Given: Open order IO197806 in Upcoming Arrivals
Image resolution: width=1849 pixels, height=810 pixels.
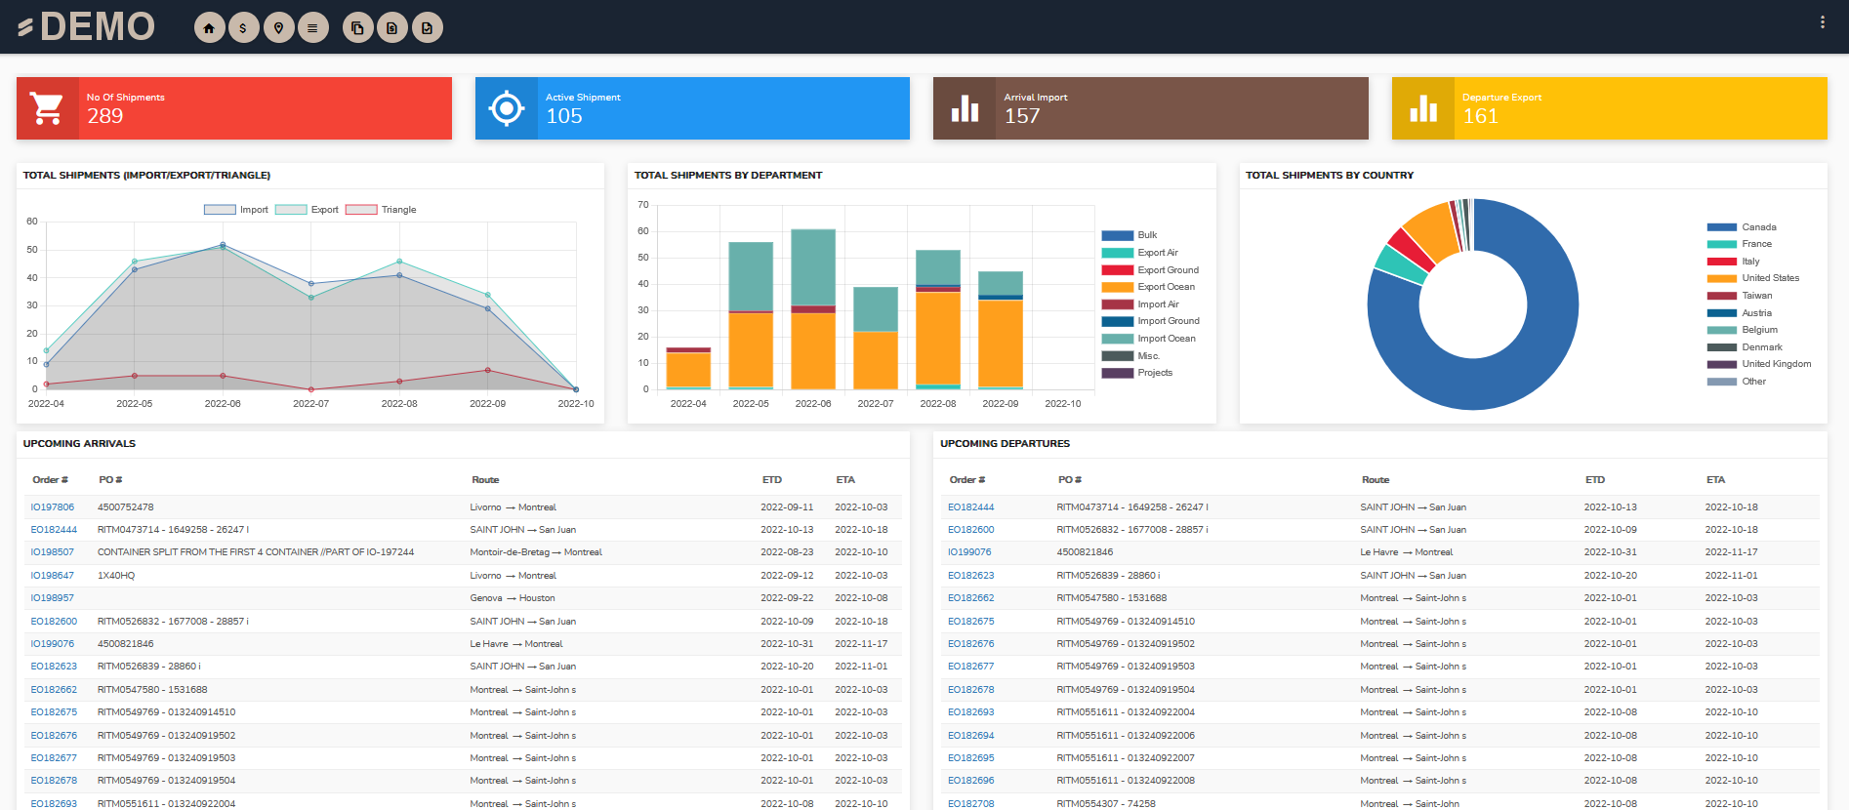Looking at the screenshot, I should (52, 507).
